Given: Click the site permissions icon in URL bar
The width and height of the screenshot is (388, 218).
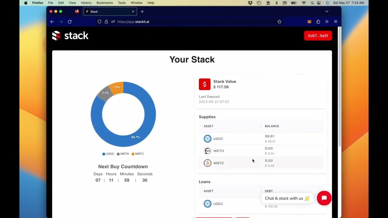Looking at the screenshot, I should [113, 21].
